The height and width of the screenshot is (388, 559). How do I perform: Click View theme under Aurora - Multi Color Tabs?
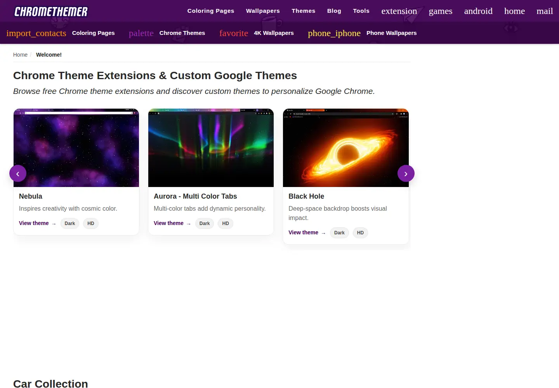[x=172, y=223]
